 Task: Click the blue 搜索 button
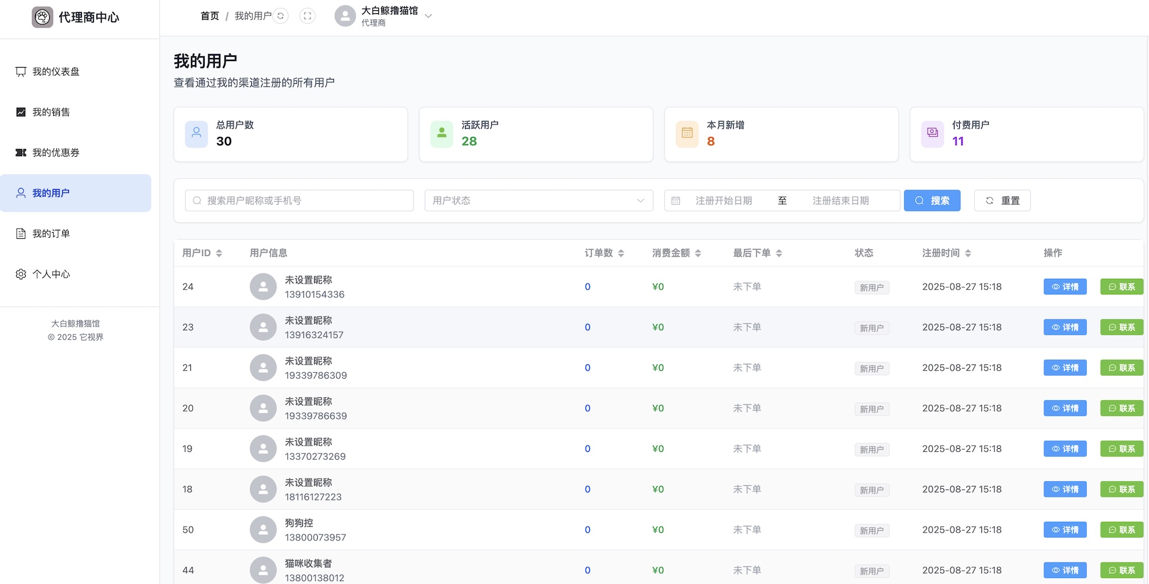tap(932, 200)
